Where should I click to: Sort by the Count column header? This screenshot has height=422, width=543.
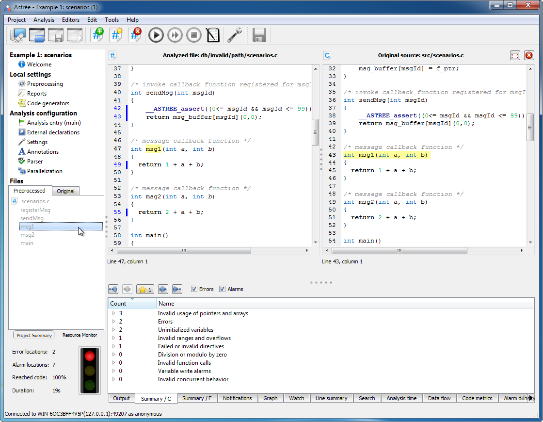click(132, 304)
